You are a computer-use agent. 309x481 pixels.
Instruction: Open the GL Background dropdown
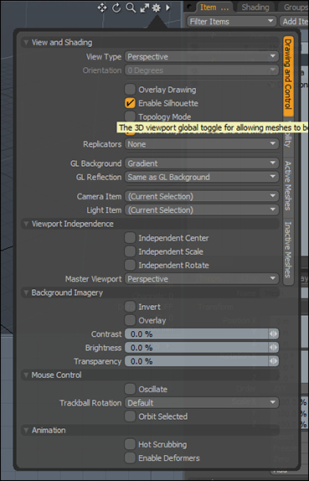(x=202, y=163)
